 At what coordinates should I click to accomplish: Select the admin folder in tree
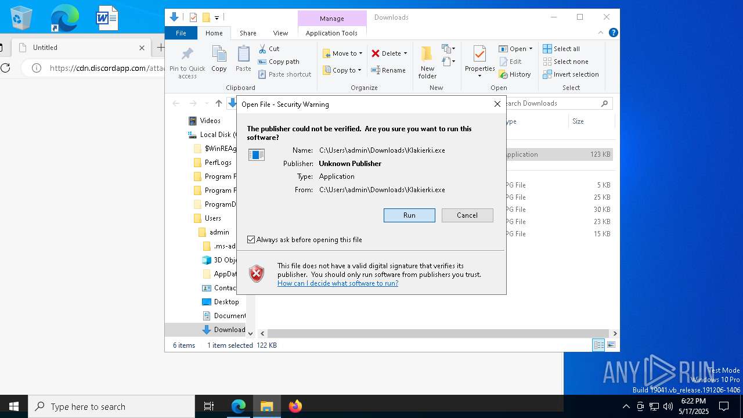(214, 232)
